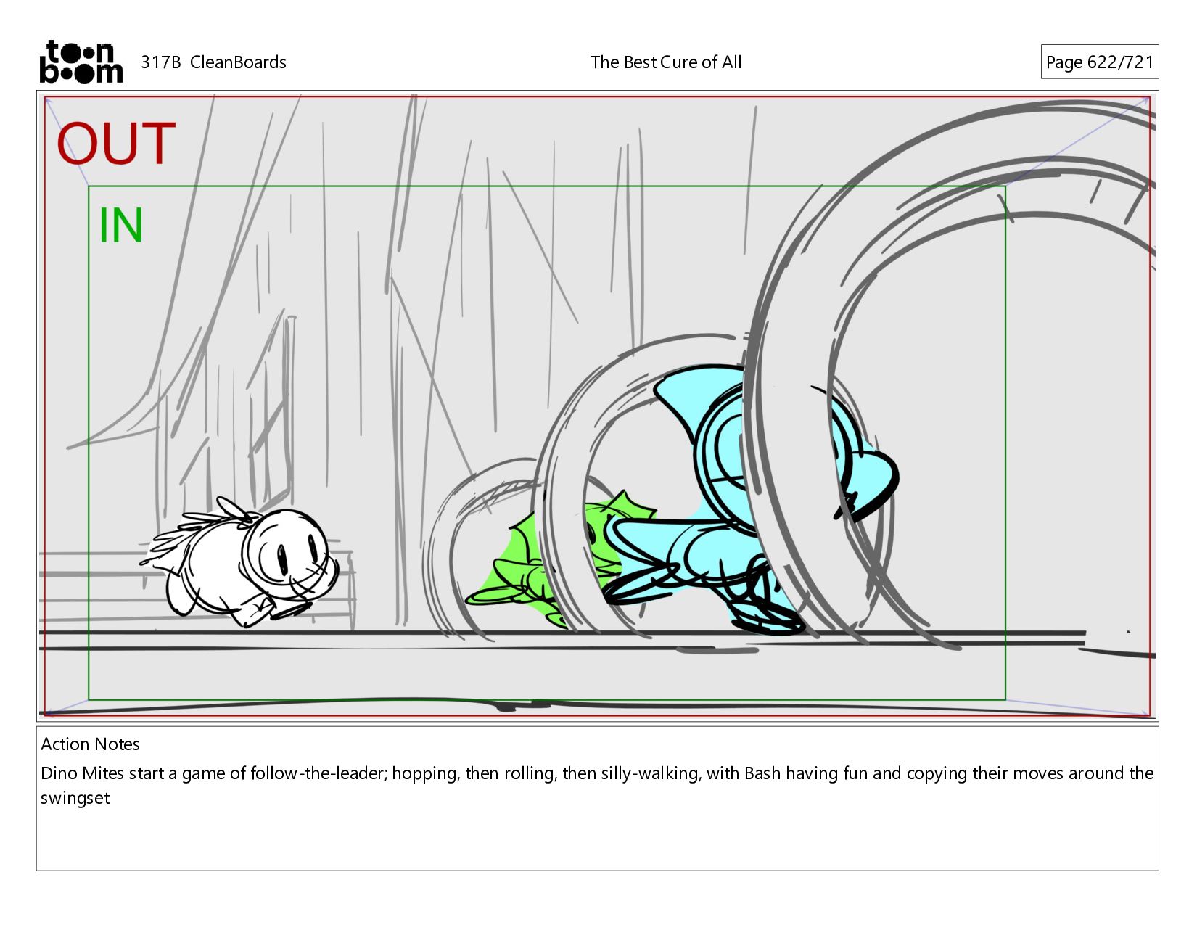This screenshot has width=1197, height=925.
Task: Click the action note text about Dino Mites
Action: click(596, 785)
